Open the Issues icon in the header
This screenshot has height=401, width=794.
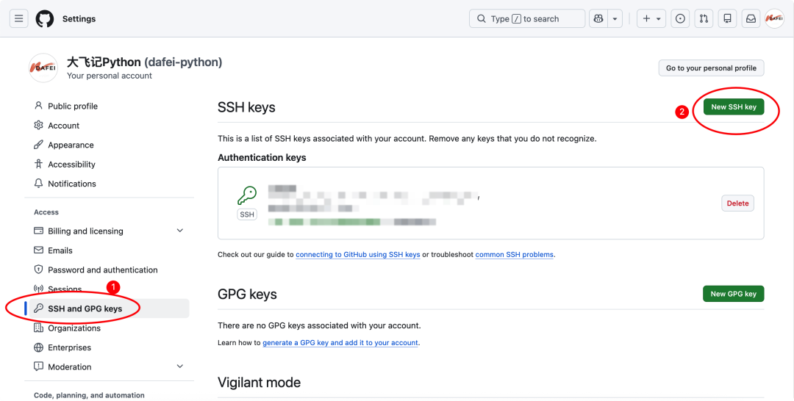(681, 18)
